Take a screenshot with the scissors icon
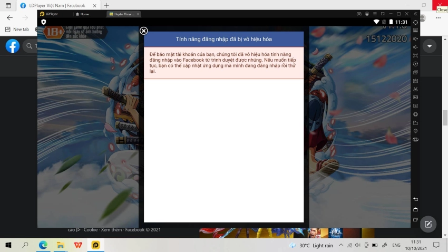This screenshot has width=448, height=252. [x=415, y=89]
